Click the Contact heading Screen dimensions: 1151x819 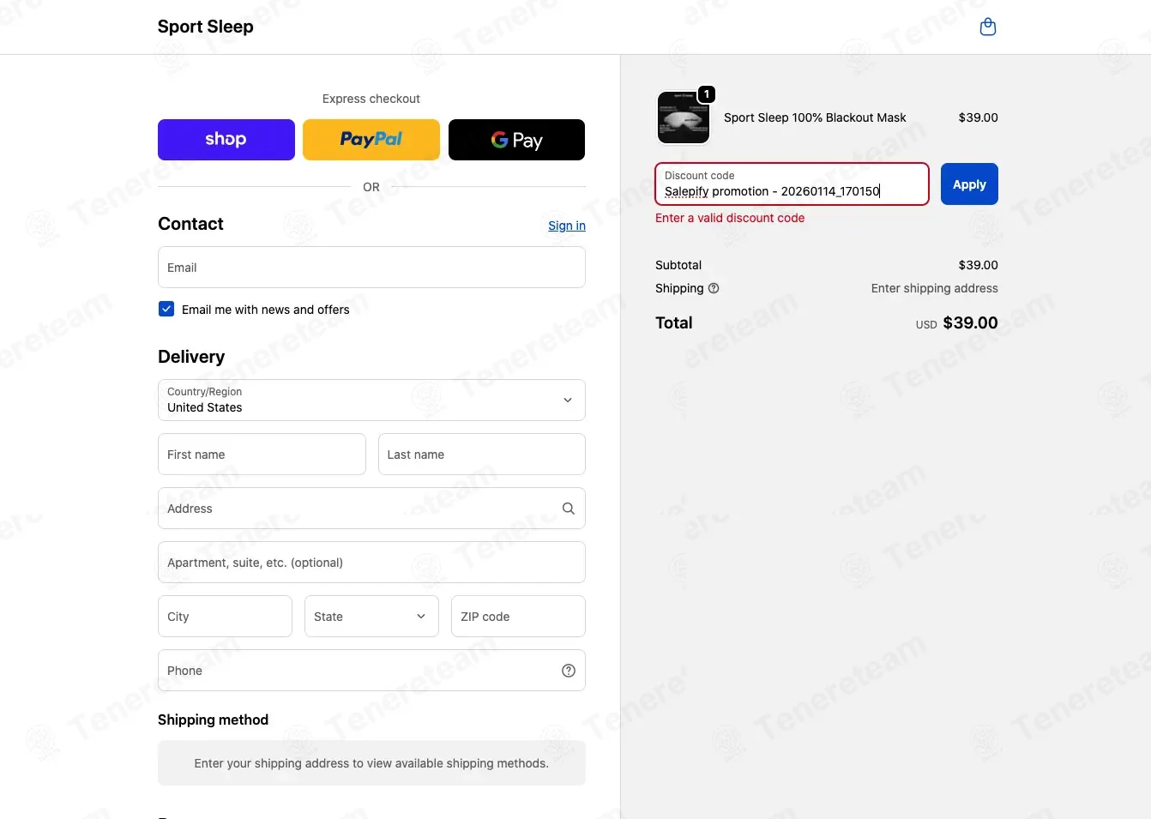tap(190, 224)
